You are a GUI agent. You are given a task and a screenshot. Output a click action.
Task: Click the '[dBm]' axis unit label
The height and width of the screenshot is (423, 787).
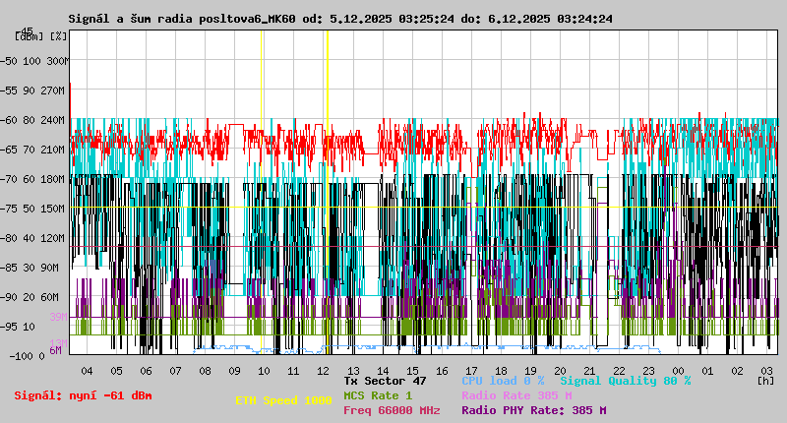pyautogui.click(x=30, y=35)
